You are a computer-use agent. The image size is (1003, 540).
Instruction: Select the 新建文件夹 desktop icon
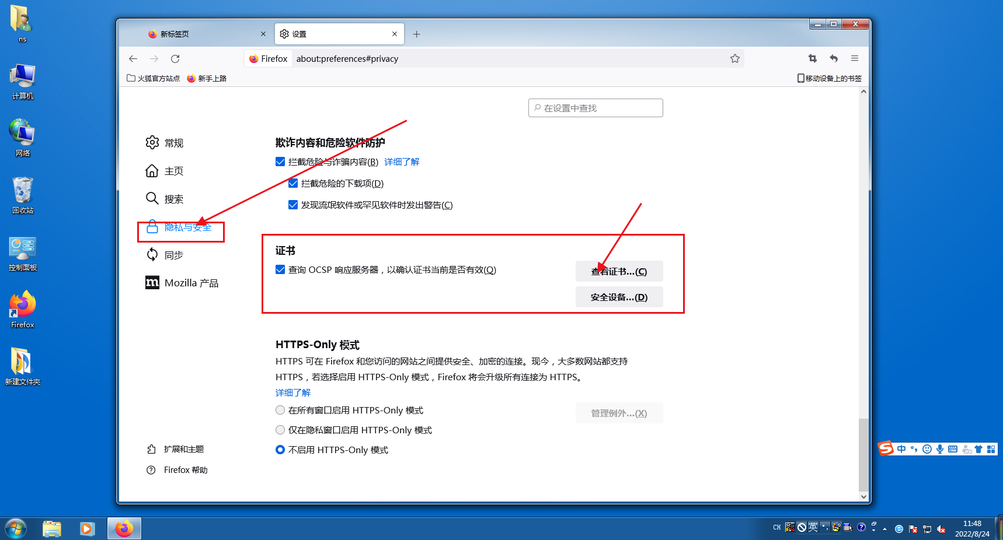[x=22, y=367]
